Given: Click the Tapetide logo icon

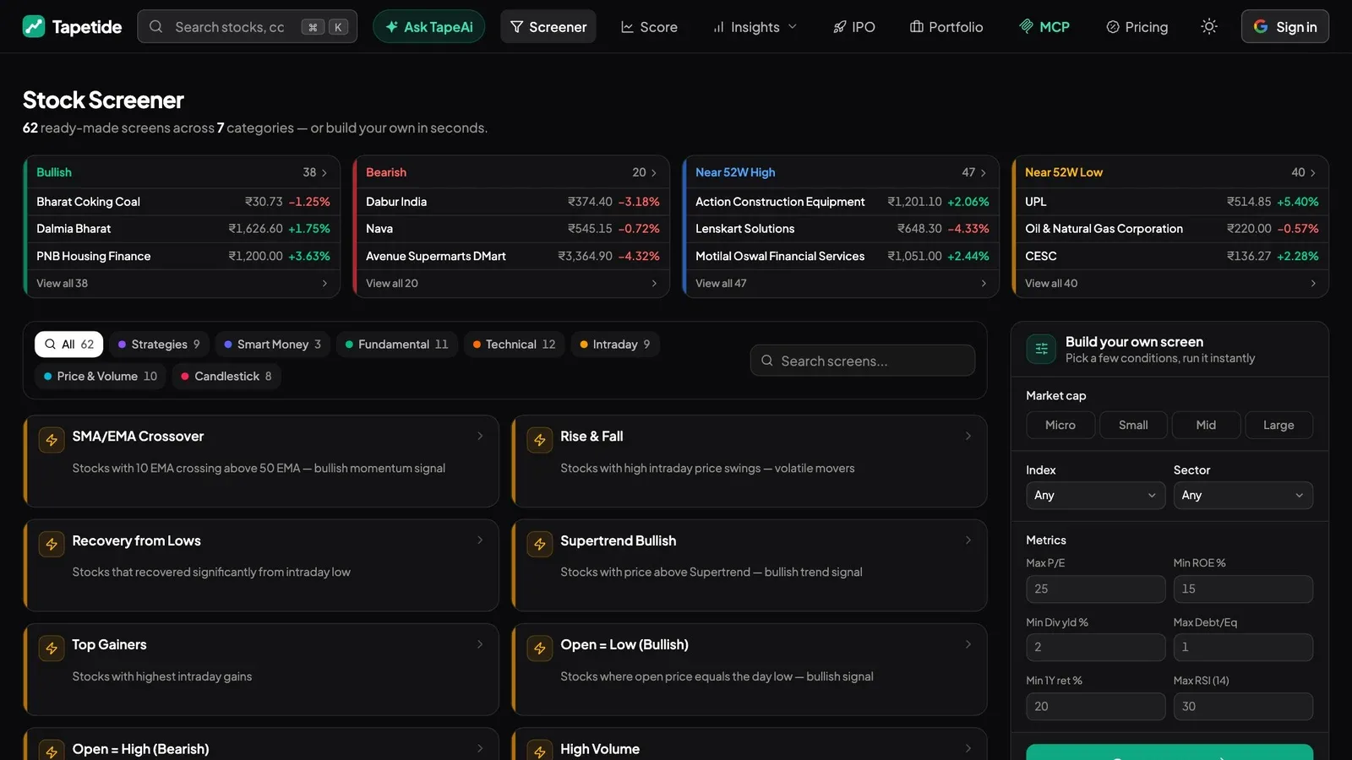Looking at the screenshot, I should coord(34,26).
